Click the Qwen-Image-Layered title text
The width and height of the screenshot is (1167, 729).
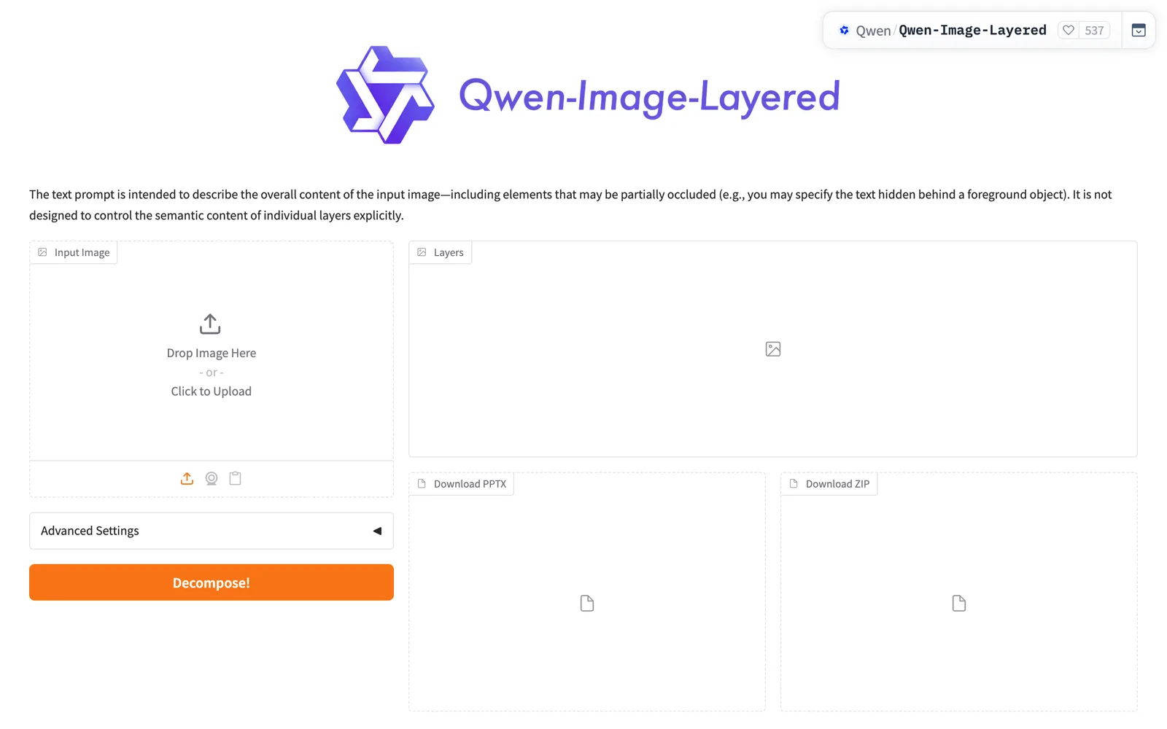tap(649, 96)
